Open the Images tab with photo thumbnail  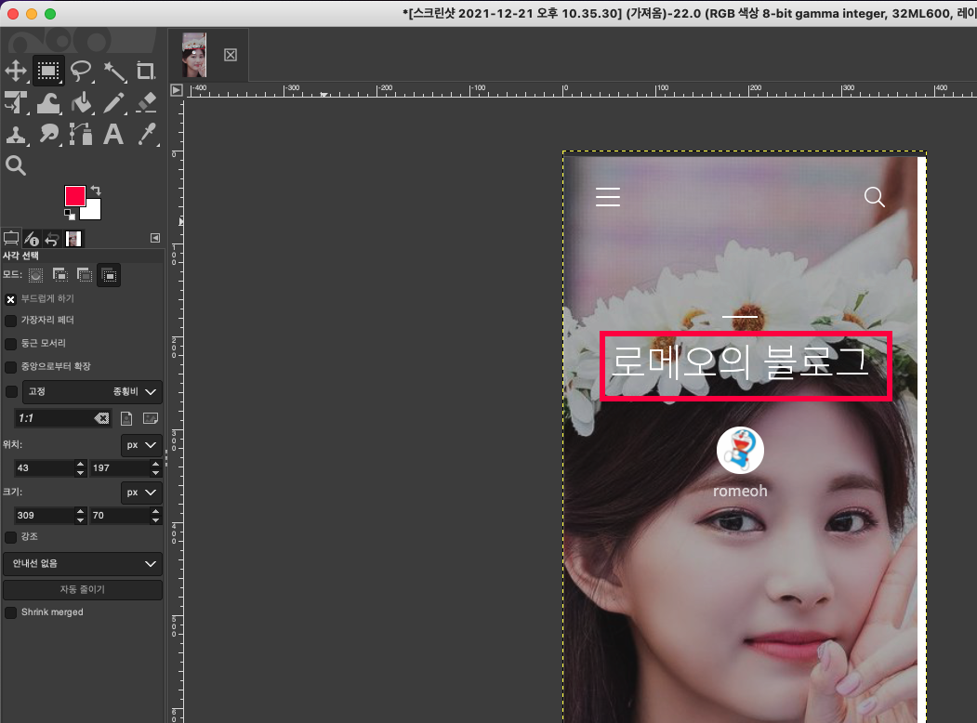(73, 239)
